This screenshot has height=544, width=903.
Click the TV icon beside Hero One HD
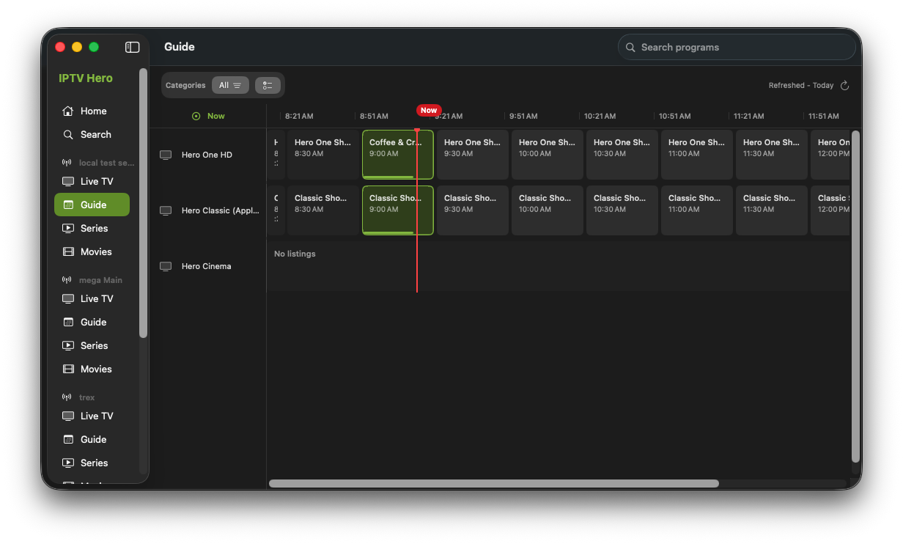(x=166, y=155)
